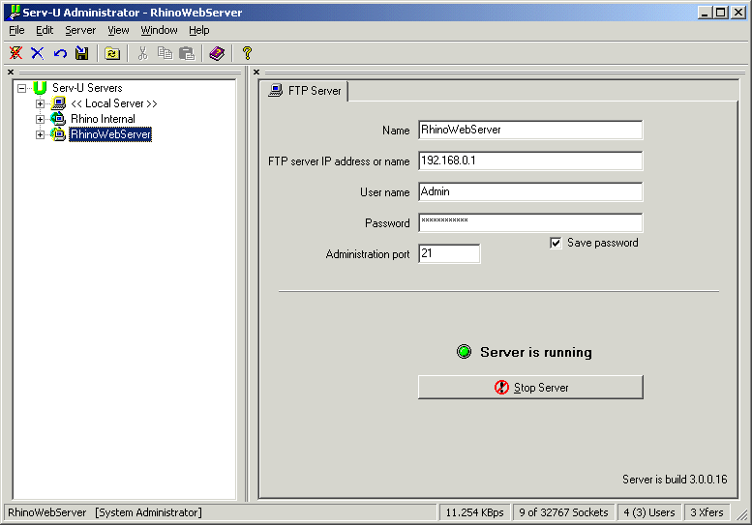The height and width of the screenshot is (525, 752).
Task: Toggle the Save password checkbox
Action: coord(556,244)
